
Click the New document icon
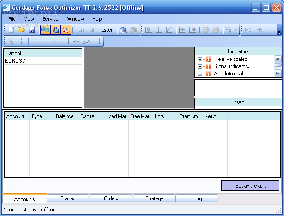point(11,30)
